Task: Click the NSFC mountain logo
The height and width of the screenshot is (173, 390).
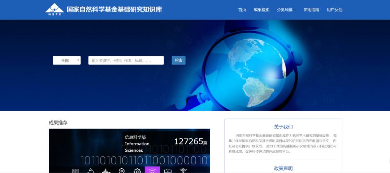Action: tap(55, 10)
